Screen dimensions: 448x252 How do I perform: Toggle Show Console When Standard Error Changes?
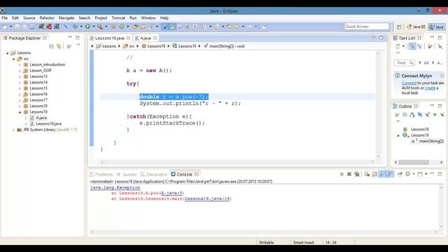390,174
